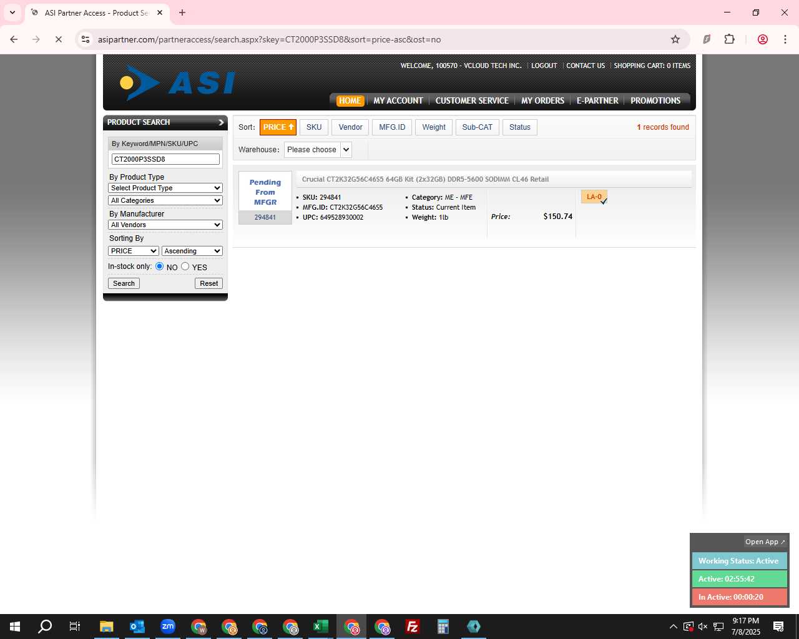Click the LA-0 warehouse availability badge
The image size is (799, 639).
594,197
